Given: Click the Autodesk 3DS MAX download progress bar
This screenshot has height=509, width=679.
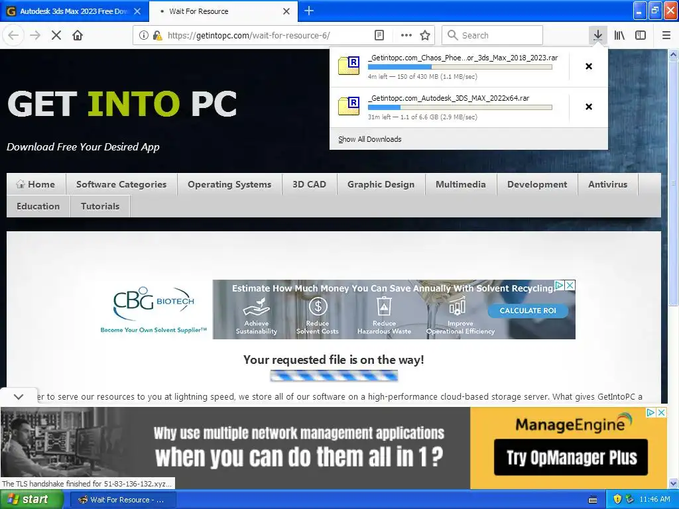Looking at the screenshot, I should point(460,107).
